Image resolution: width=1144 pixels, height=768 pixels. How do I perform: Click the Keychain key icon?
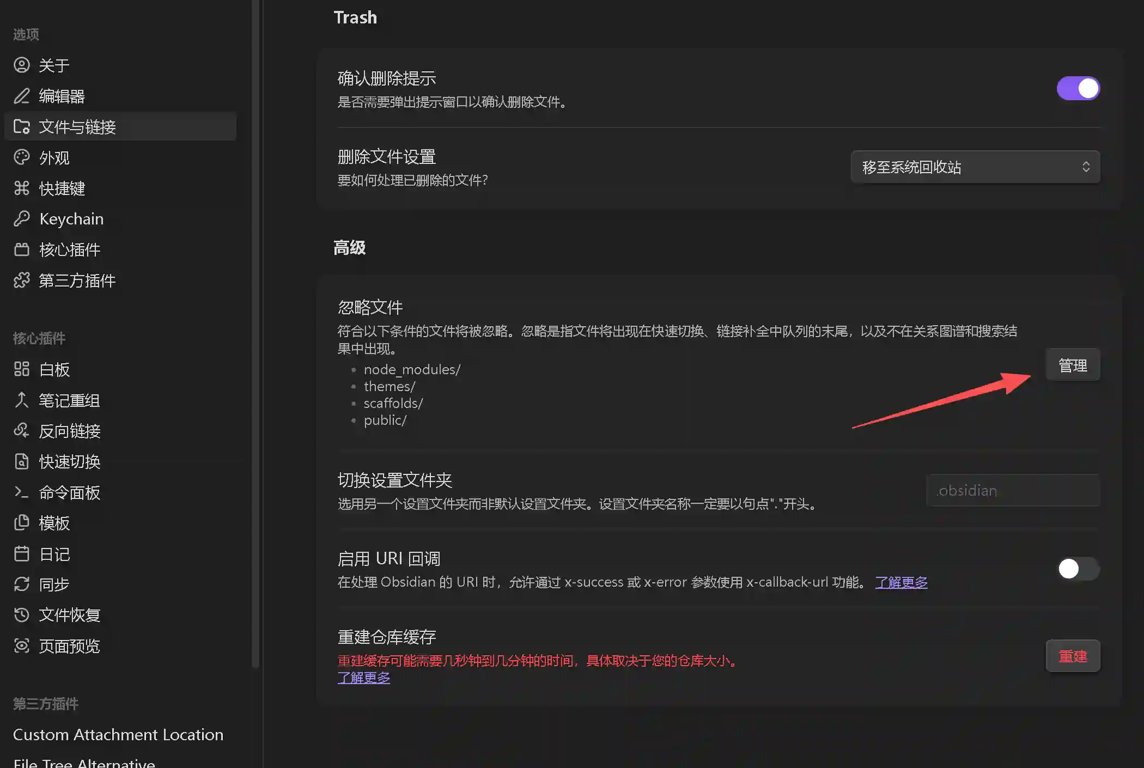coord(22,218)
